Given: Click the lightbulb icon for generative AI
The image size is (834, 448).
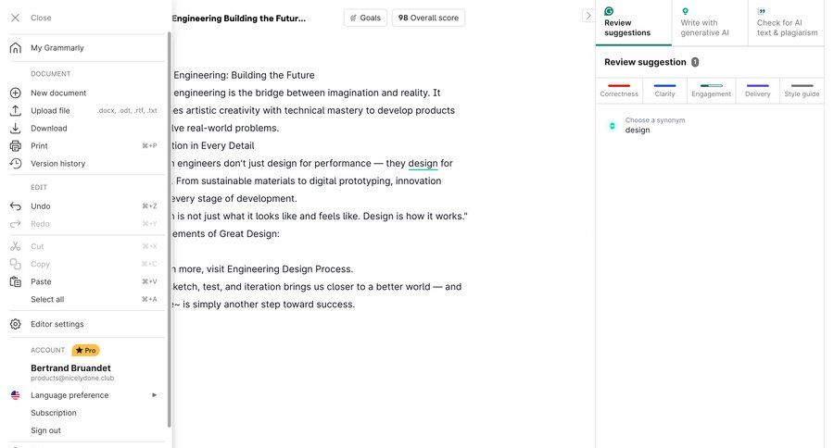Looking at the screenshot, I should tap(685, 11).
